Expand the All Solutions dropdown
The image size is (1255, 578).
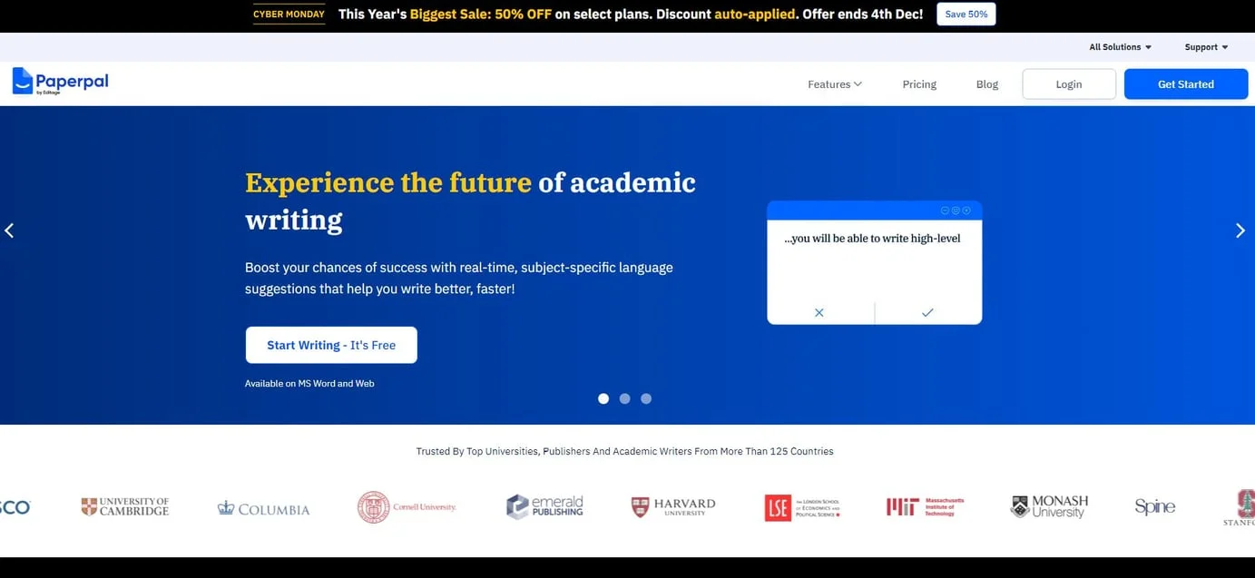coord(1121,47)
